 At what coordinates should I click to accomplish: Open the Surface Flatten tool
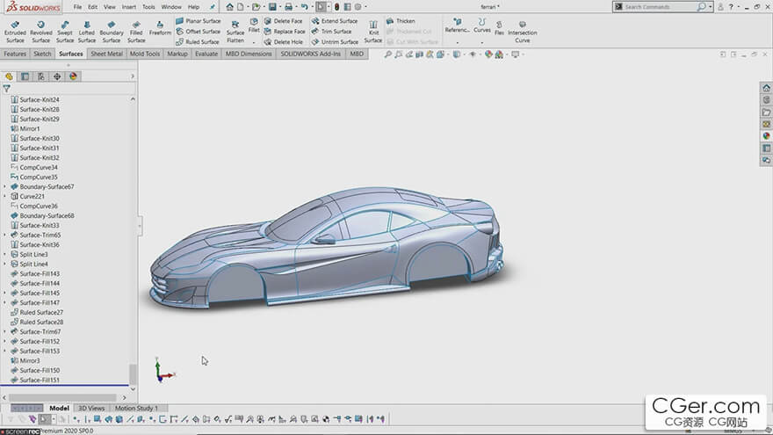click(235, 32)
